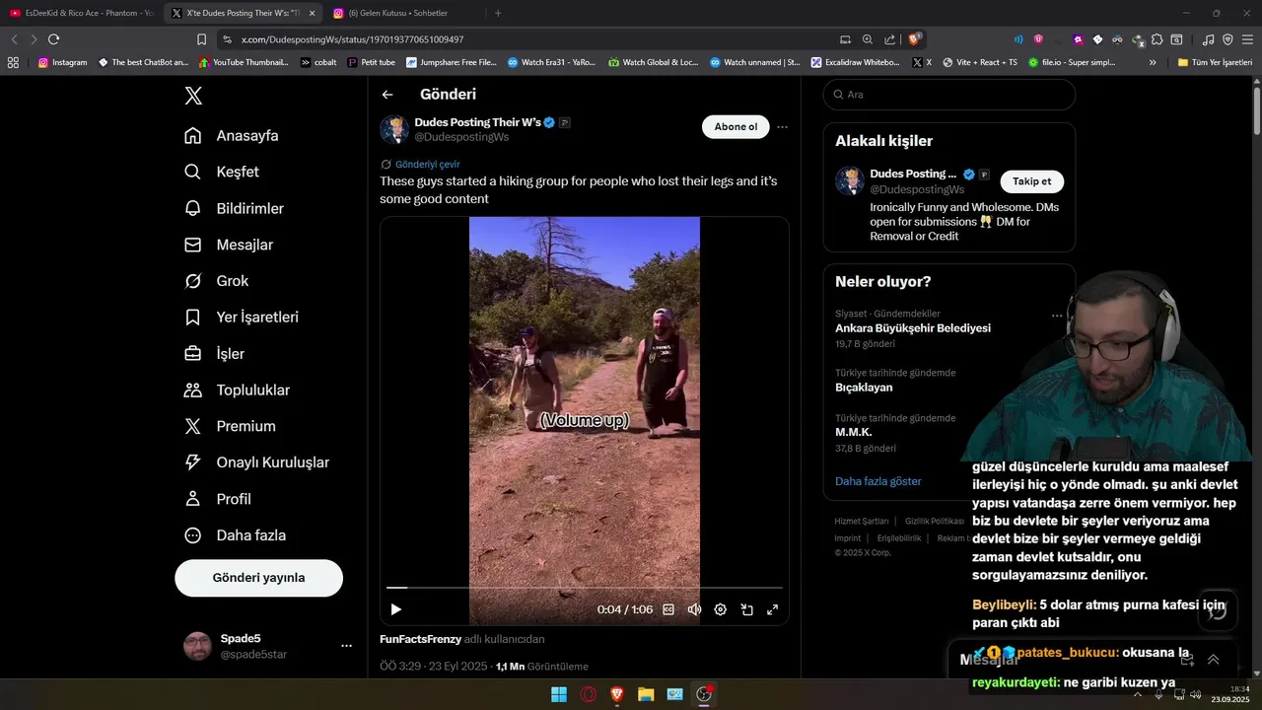Go back with the Gönderi arrow
This screenshot has height=710, width=1262.
click(x=387, y=95)
